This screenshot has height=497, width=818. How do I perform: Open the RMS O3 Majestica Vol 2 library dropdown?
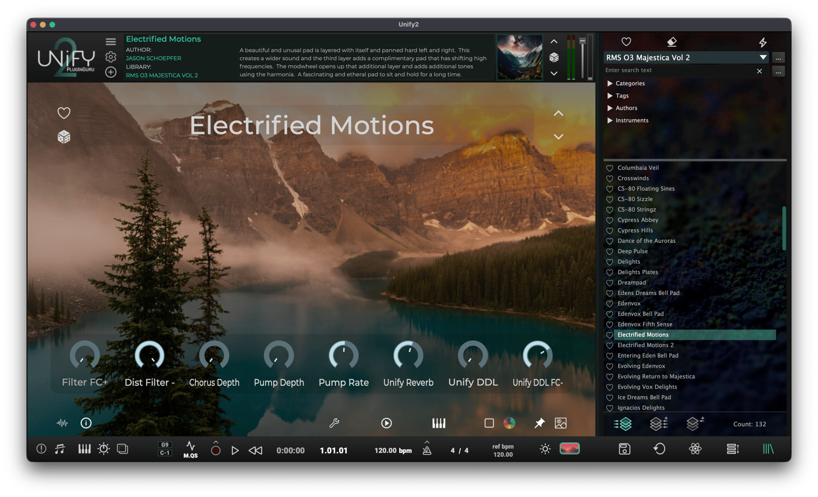[x=687, y=58]
